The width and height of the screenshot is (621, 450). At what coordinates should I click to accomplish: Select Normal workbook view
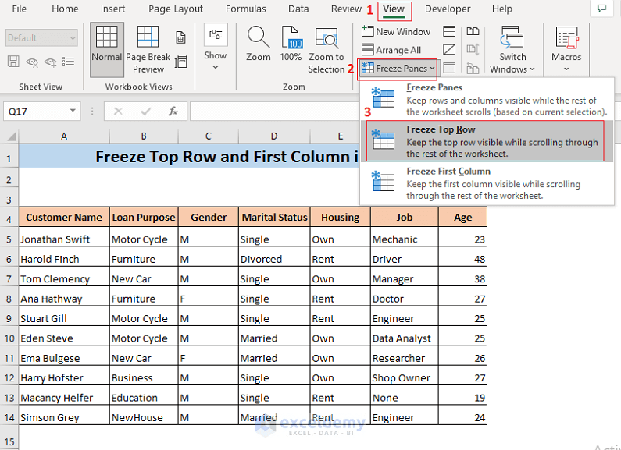click(x=106, y=49)
